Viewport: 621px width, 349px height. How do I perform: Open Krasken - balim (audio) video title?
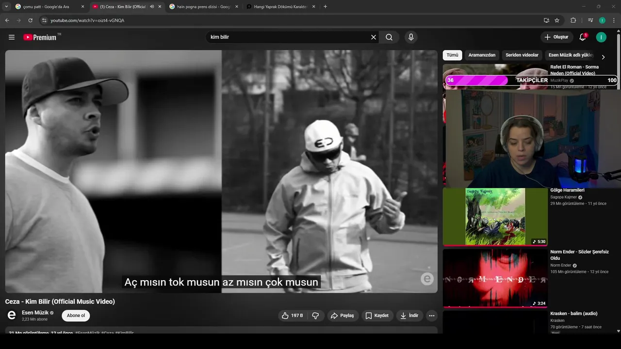coord(573,314)
